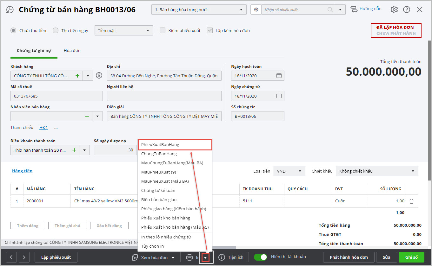Open the HĐ1 reference link
The width and height of the screenshot is (432, 266).
click(43, 128)
